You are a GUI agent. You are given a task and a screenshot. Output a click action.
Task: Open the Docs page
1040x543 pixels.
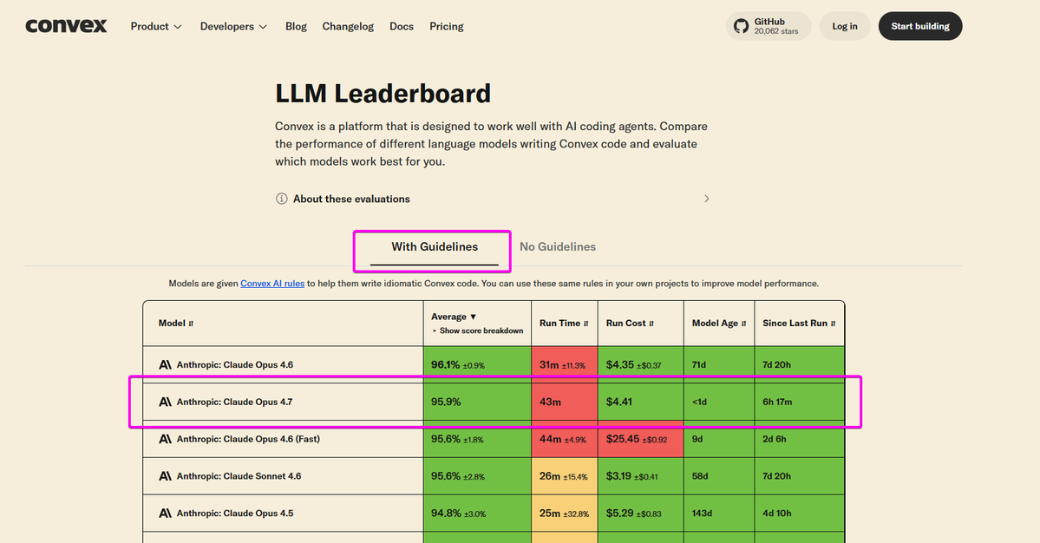click(x=402, y=27)
